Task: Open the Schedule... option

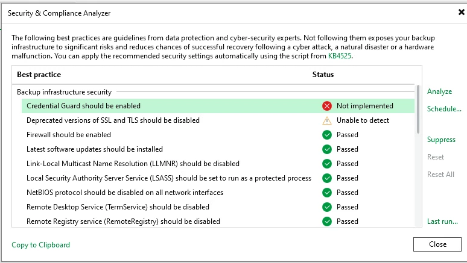Action: tap(444, 109)
